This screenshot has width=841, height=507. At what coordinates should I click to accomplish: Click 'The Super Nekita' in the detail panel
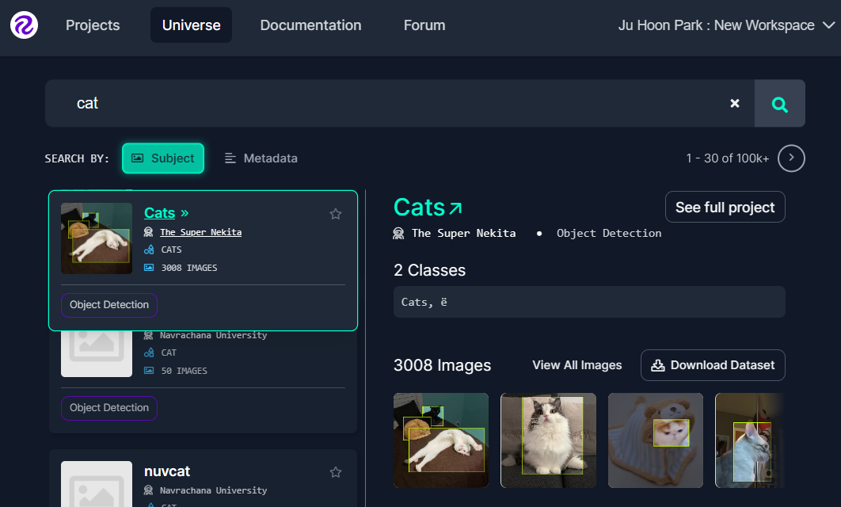[x=463, y=234]
